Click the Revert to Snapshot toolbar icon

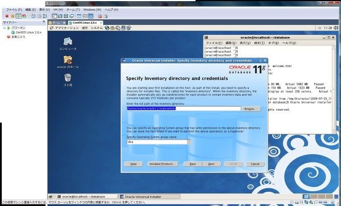[x=39, y=16]
